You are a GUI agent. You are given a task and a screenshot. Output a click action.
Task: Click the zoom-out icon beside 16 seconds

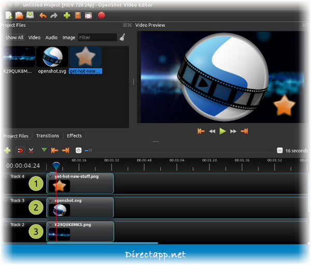point(280,151)
